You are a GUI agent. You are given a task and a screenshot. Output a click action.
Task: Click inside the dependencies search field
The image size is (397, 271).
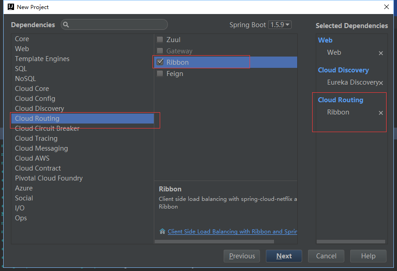pyautogui.click(x=114, y=25)
